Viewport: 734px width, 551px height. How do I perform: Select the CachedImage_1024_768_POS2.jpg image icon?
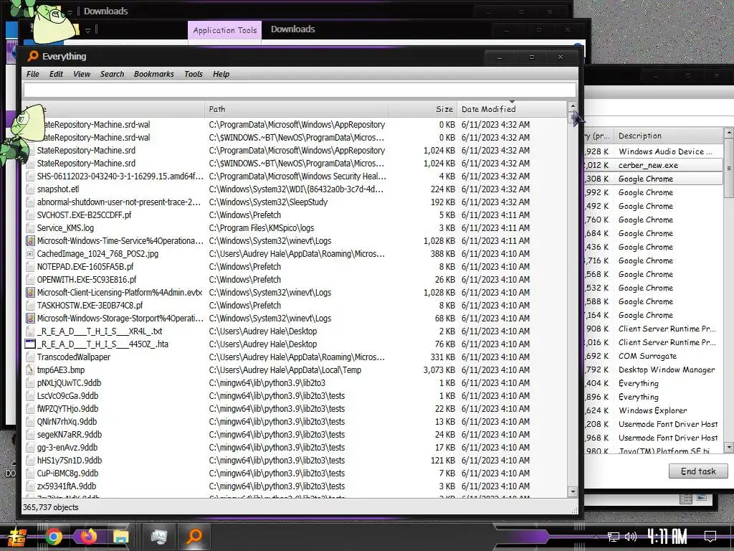[x=30, y=254]
